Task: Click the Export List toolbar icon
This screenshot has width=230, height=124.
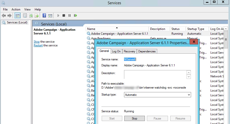Action: click(37, 15)
